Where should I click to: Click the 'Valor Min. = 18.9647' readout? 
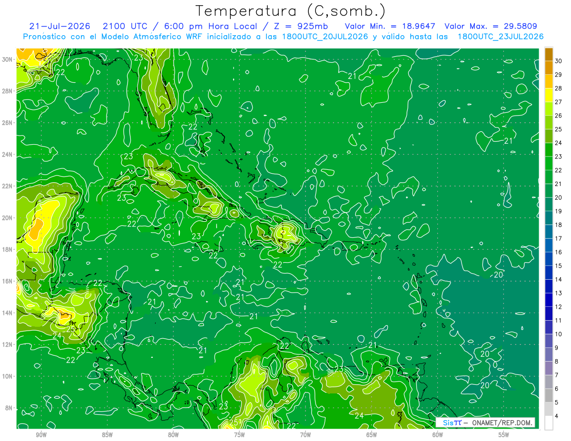coord(391,26)
